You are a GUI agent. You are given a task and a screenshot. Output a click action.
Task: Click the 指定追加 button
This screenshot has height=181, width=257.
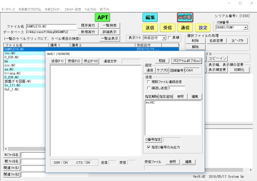[x=166, y=97]
